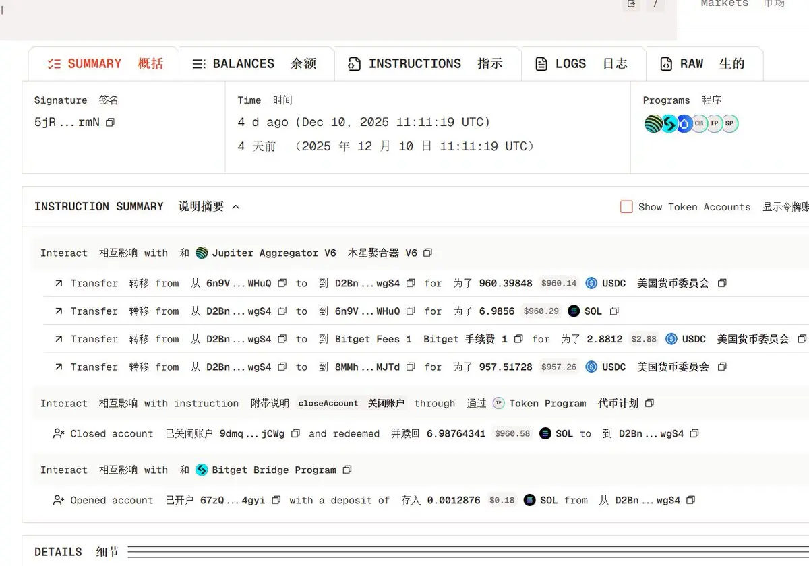The height and width of the screenshot is (566, 809).
Task: Click the DETAILS section heading
Action: pos(58,552)
